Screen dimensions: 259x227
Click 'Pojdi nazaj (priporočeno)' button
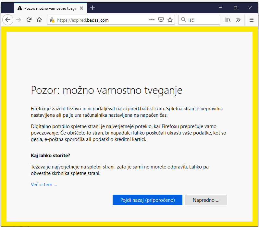point(147,200)
